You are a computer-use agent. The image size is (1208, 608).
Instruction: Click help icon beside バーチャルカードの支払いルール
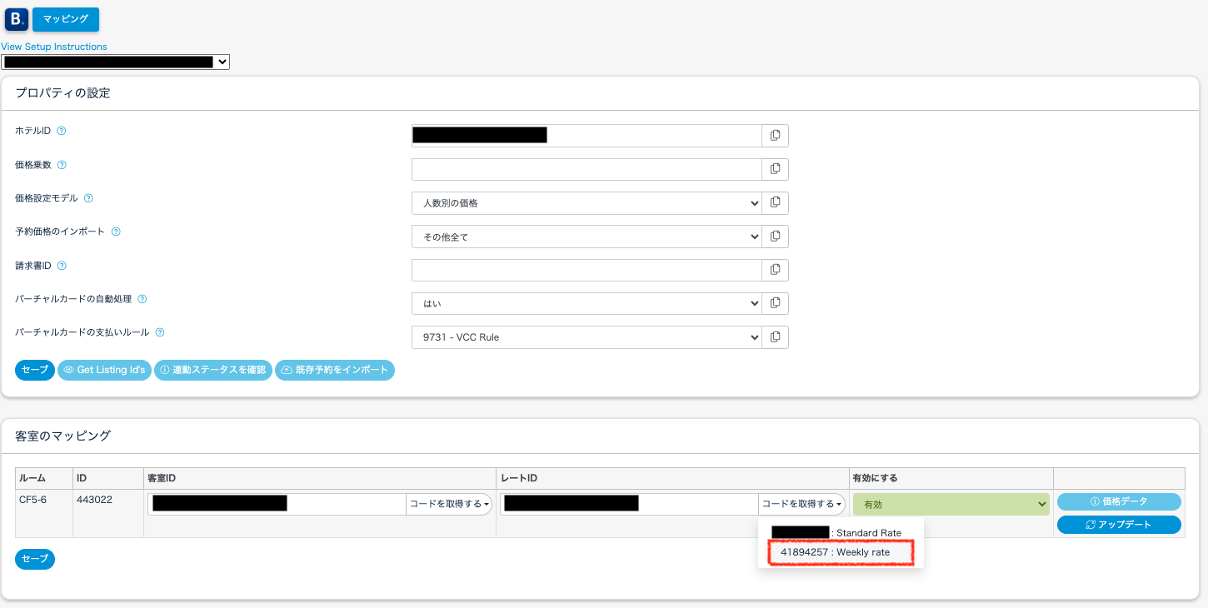160,332
